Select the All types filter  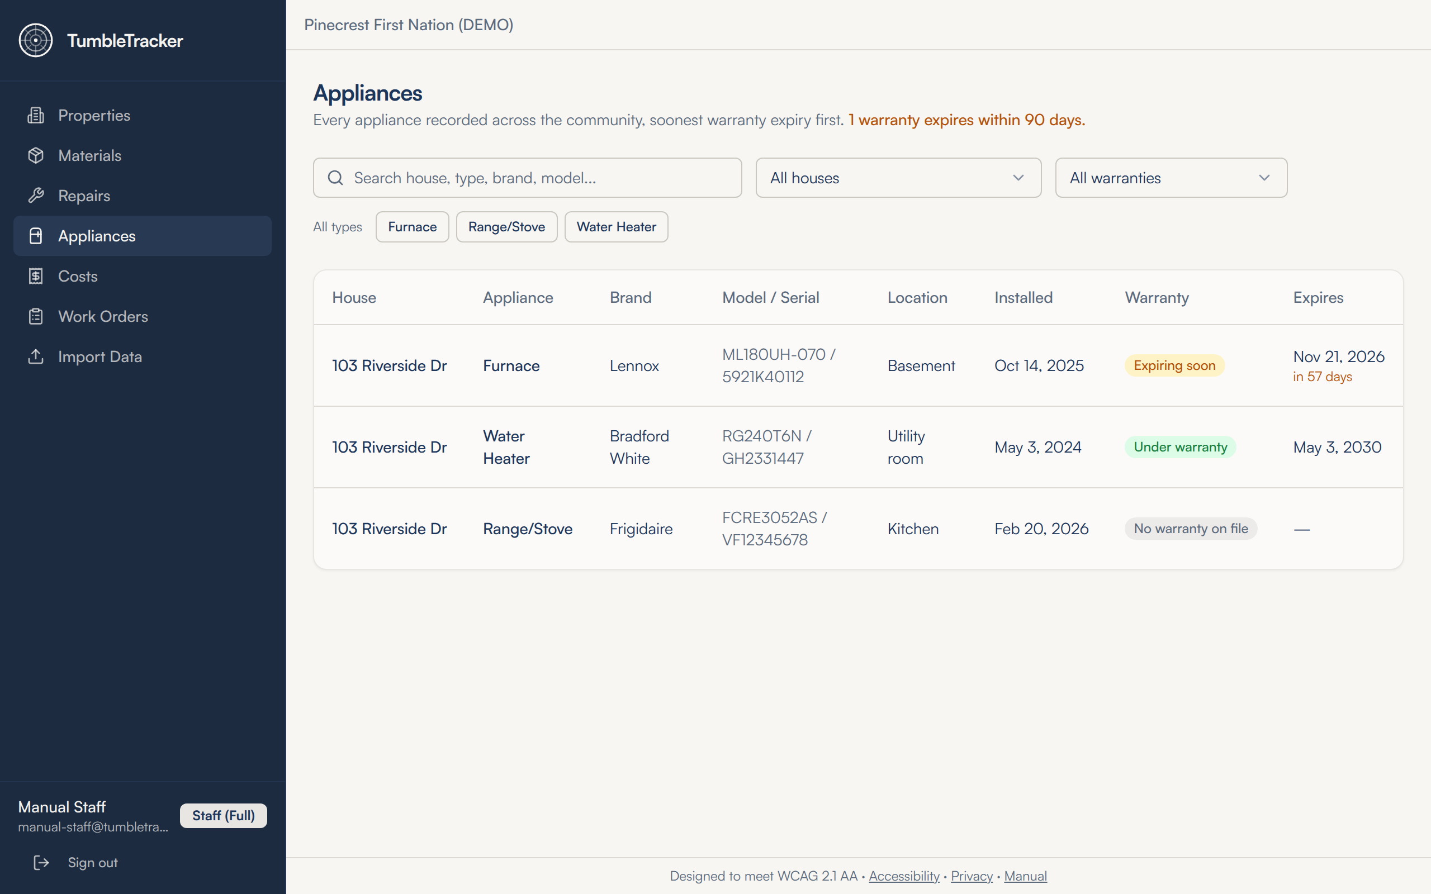[x=338, y=227]
